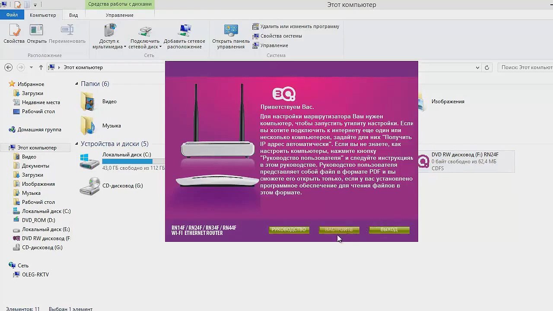Select the OLEG-RKTV network computer
The image size is (553, 311).
35,275
